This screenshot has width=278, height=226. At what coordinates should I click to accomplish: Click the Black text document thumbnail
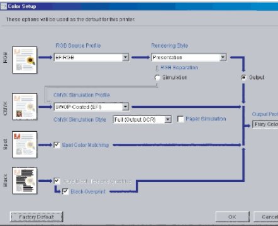click(25, 181)
